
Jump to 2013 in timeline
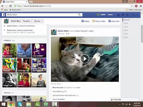pyautogui.click(x=126, y=30)
